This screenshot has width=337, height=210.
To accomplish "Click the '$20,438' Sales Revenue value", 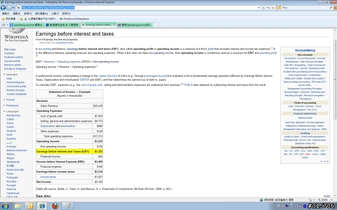I will (x=98, y=106).
